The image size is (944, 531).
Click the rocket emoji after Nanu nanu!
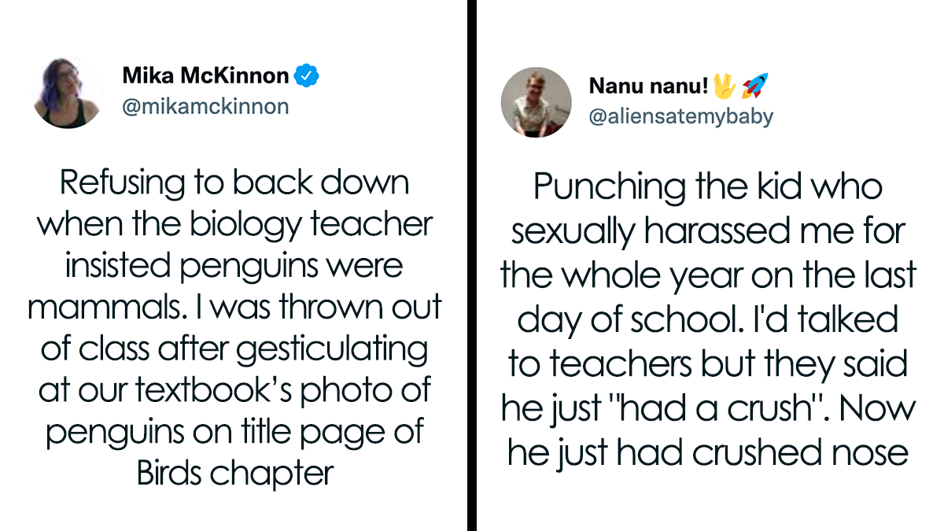[754, 86]
